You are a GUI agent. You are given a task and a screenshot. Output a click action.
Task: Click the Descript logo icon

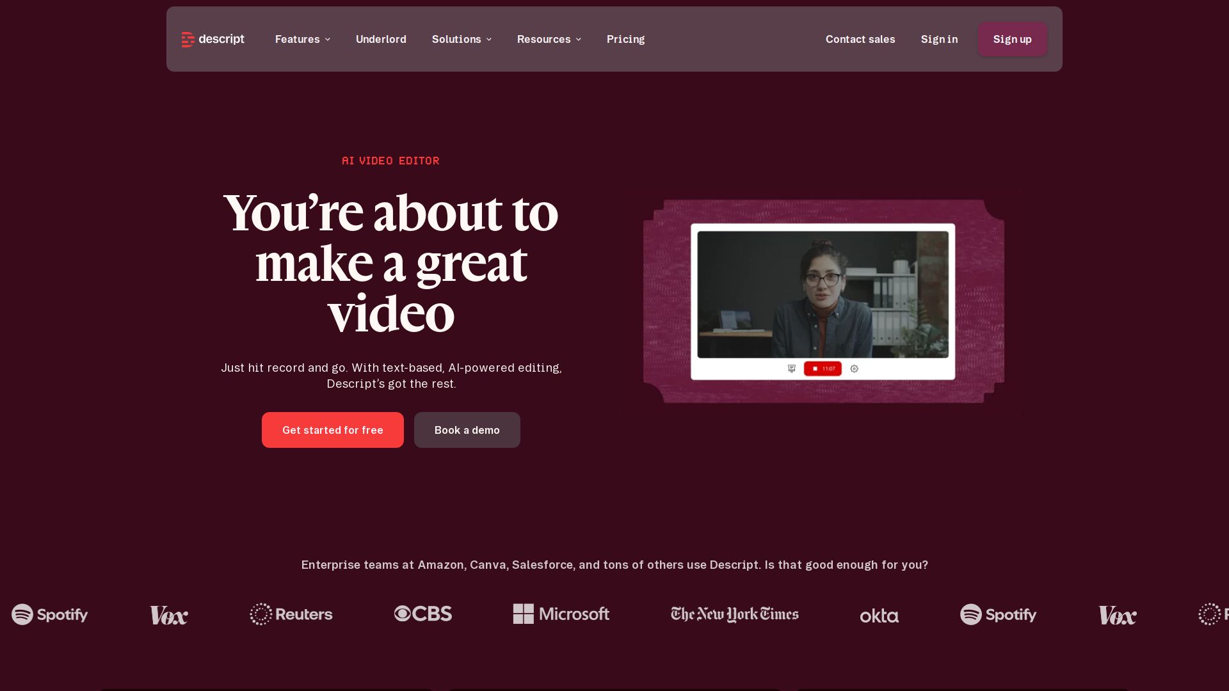(x=188, y=40)
